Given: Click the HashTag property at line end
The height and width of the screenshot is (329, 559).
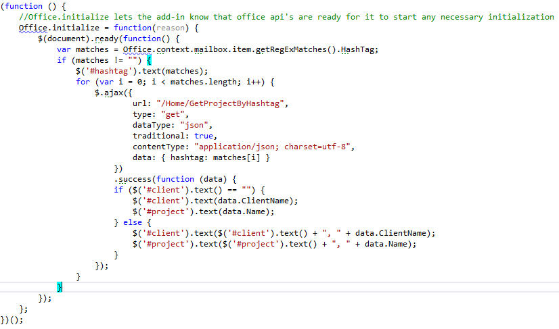Looking at the screenshot, I should (359, 49).
